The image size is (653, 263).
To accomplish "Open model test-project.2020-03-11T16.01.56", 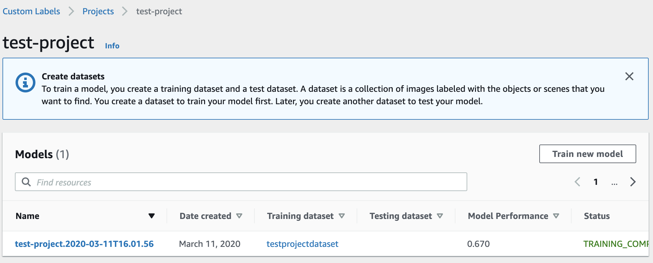I will coord(84,244).
